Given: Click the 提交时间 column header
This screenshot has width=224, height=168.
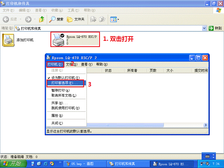Looking at the screenshot, I should pyautogui.click(x=200, y=71).
